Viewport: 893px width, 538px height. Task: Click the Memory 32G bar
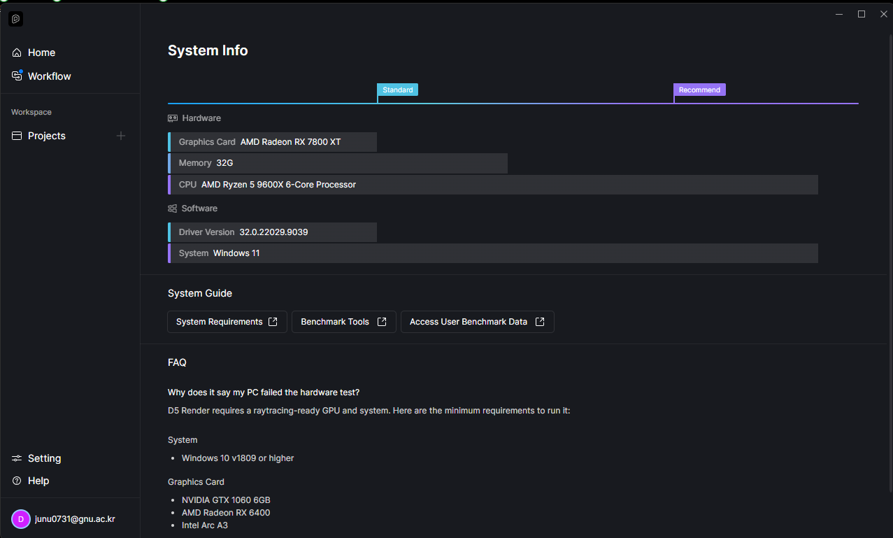(338, 163)
